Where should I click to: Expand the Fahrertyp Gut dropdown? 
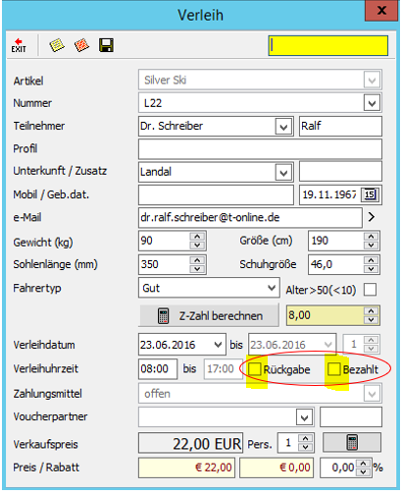pos(272,288)
